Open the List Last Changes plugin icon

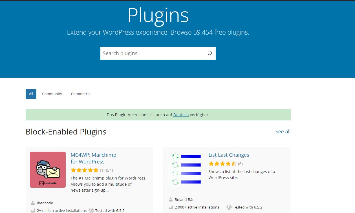tap(186, 169)
